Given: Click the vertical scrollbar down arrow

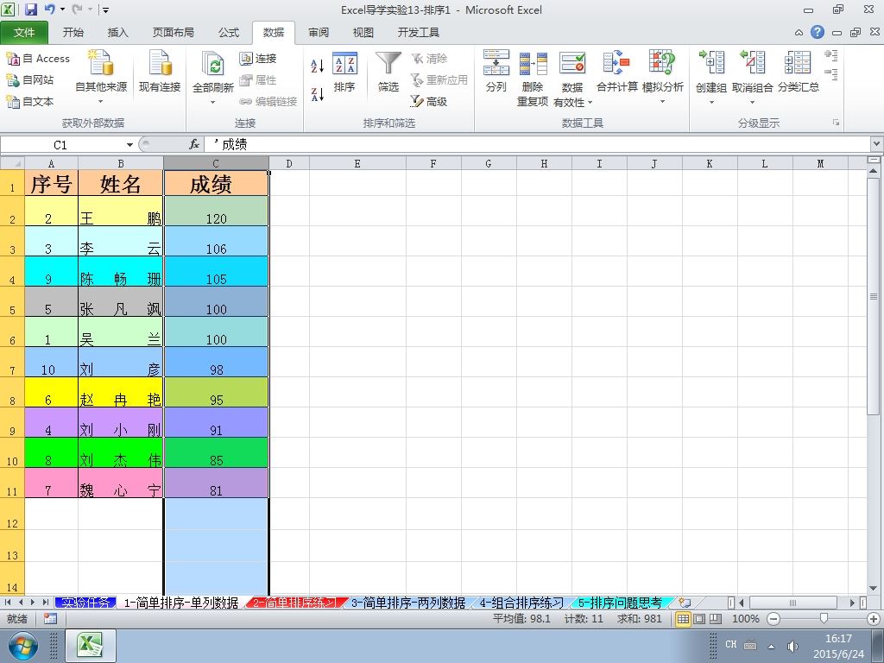Looking at the screenshot, I should point(874,588).
